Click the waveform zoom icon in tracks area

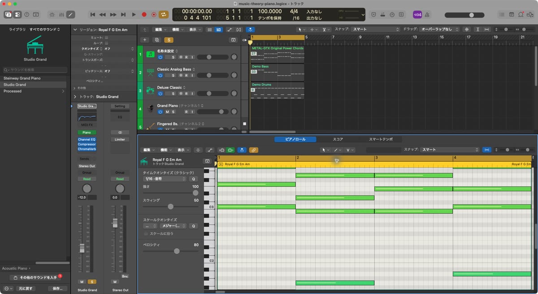[x=467, y=30]
